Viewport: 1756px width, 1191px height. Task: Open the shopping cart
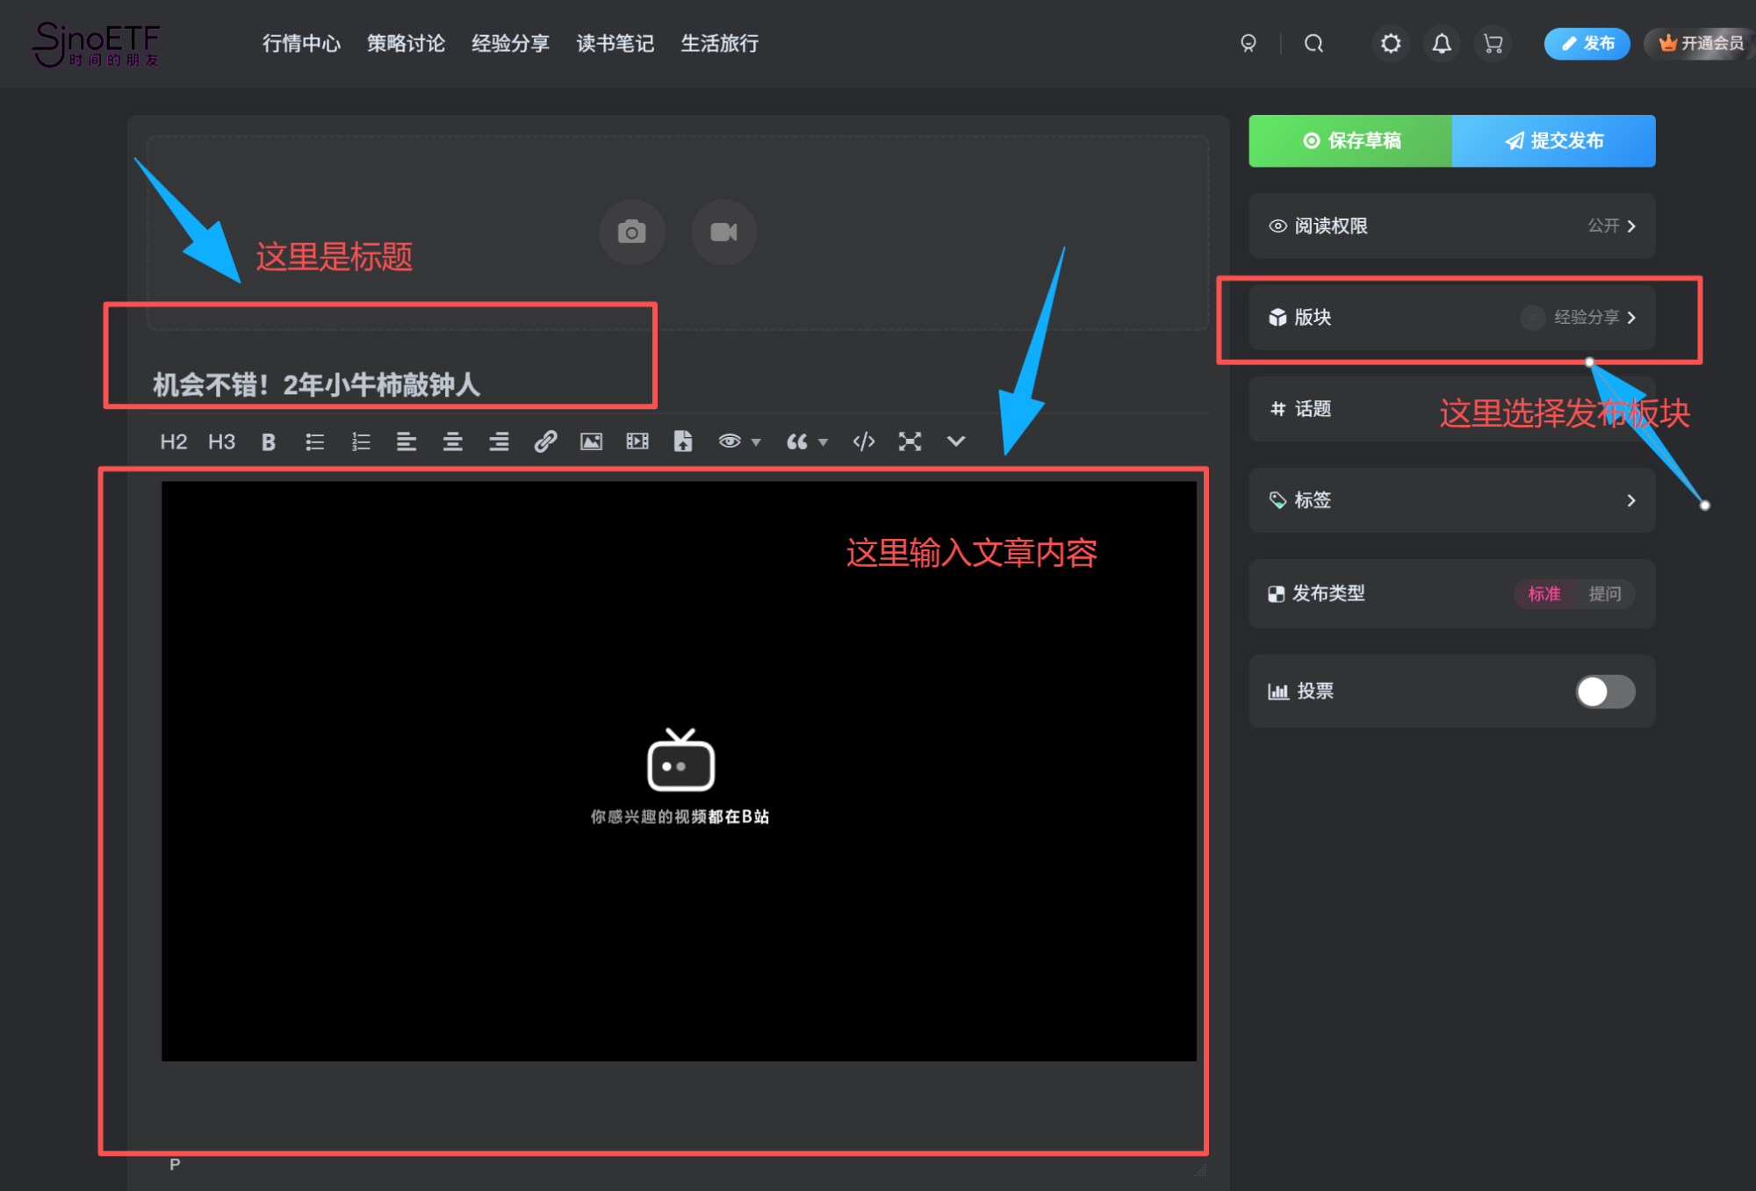point(1493,43)
